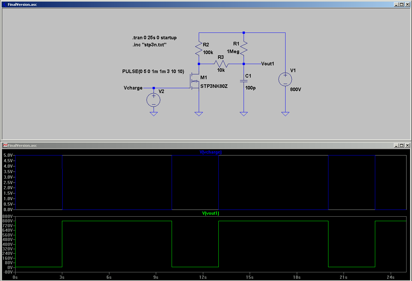Click the ground symbol below V2

154,114
